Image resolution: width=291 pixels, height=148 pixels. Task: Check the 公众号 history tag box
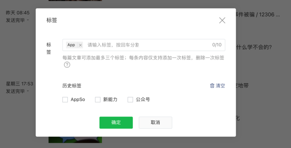(x=130, y=100)
